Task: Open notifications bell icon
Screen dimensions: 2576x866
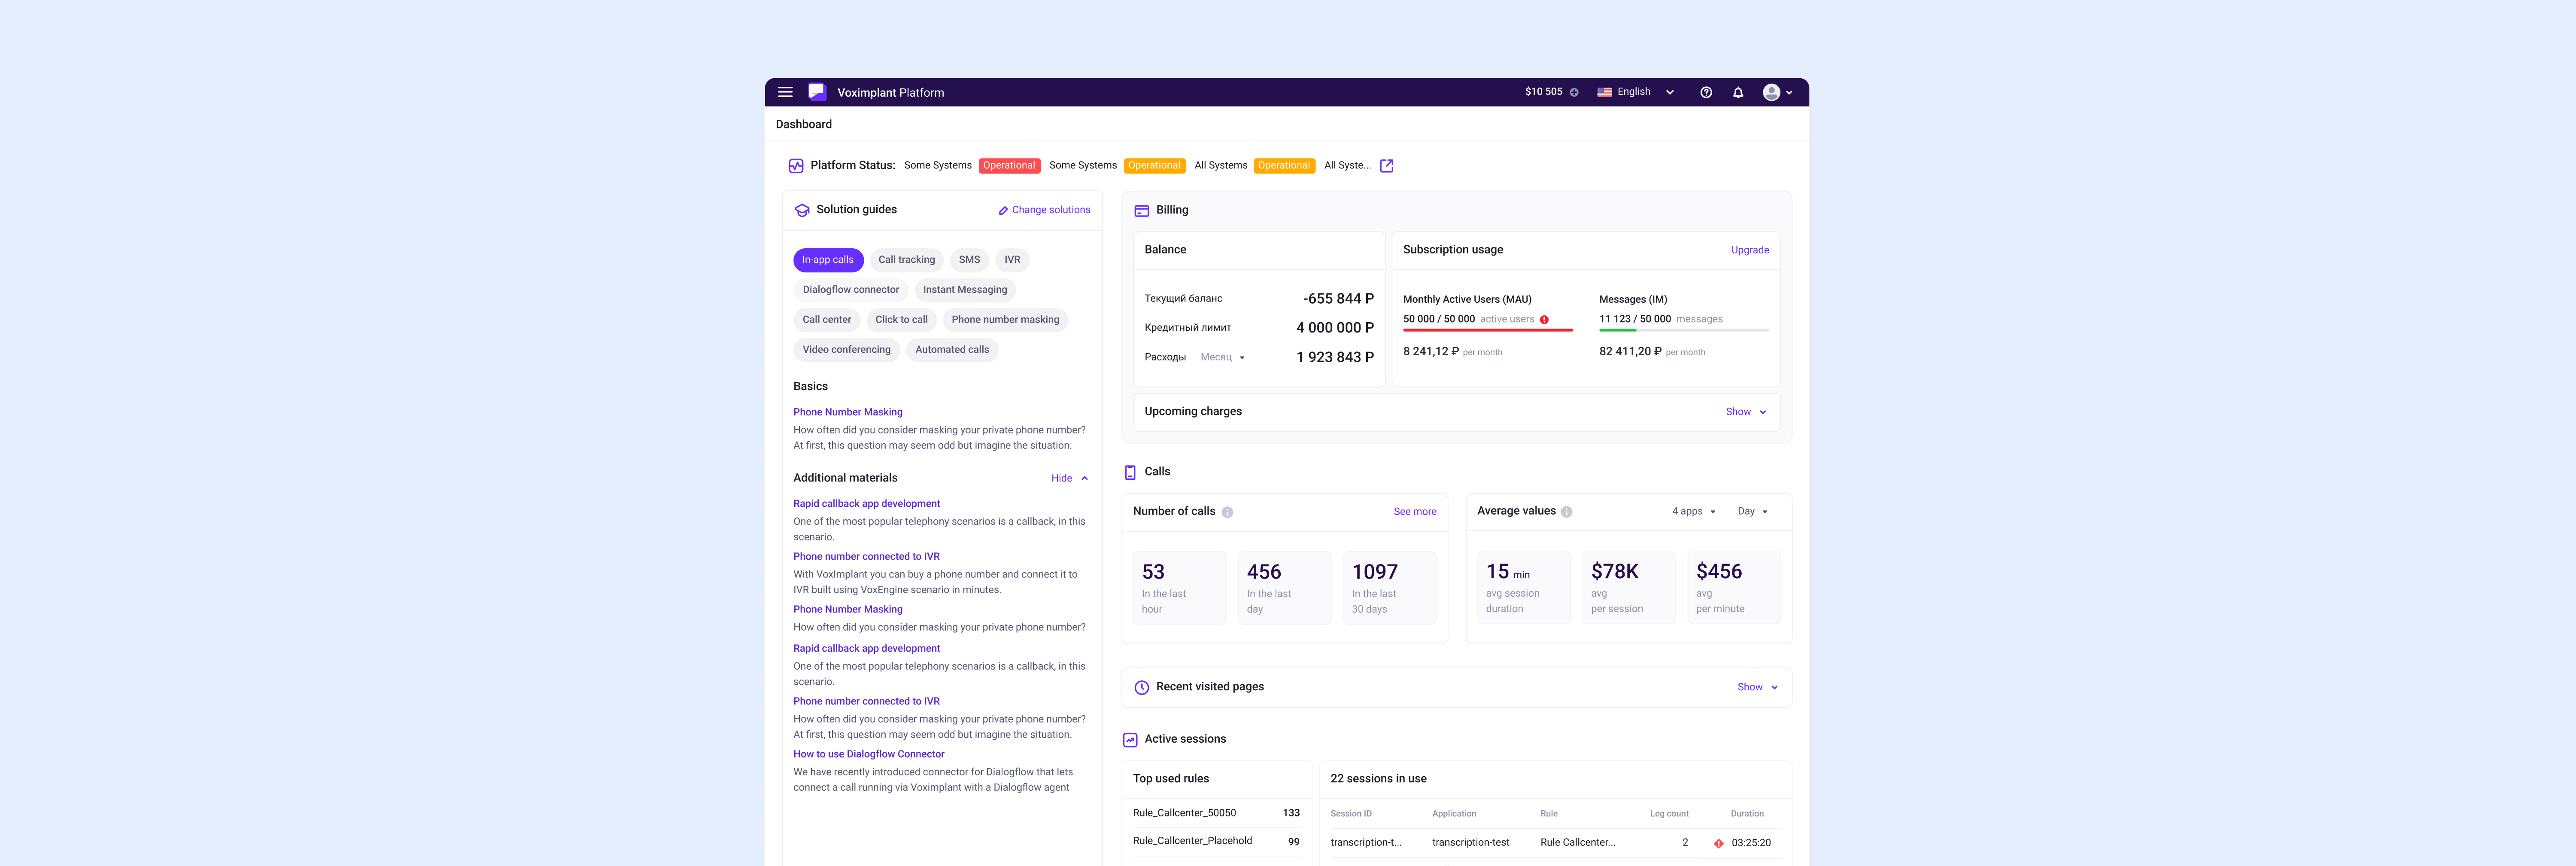Action: (1738, 92)
